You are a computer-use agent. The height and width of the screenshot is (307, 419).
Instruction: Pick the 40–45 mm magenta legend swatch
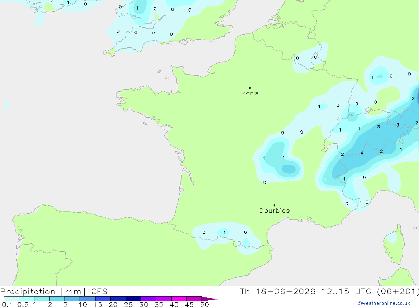(179, 299)
